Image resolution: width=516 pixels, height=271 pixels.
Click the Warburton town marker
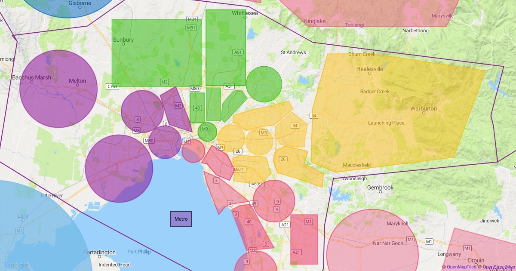(424, 113)
